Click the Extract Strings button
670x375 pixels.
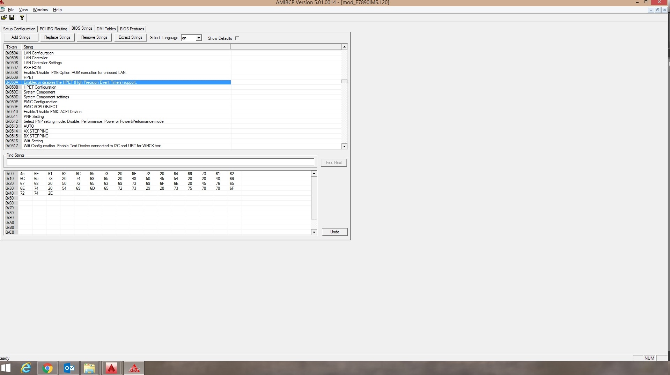coord(131,38)
